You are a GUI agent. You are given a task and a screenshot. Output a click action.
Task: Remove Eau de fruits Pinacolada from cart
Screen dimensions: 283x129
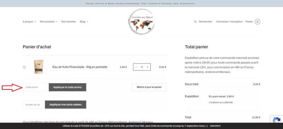tap(24, 67)
